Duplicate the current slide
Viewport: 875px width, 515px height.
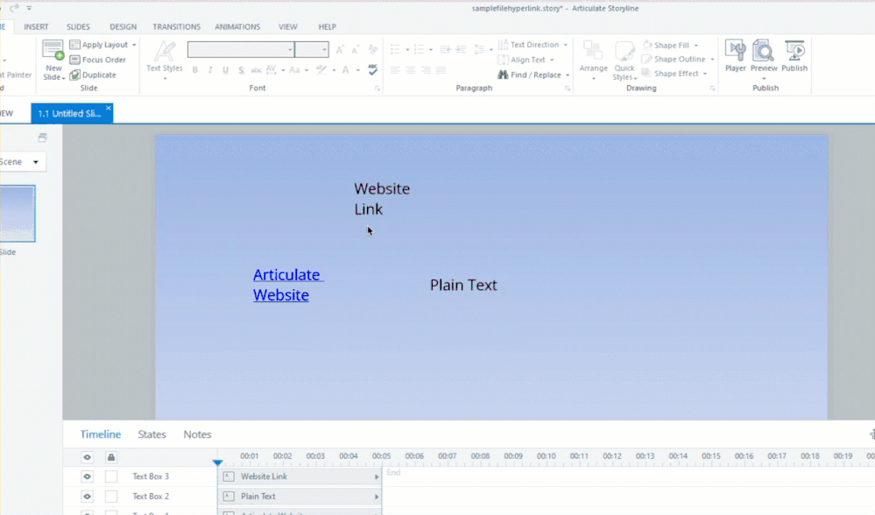click(93, 74)
